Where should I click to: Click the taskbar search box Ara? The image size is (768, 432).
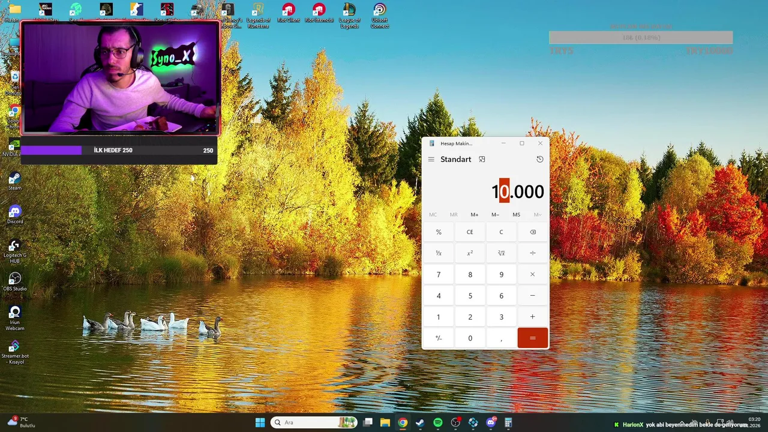314,422
